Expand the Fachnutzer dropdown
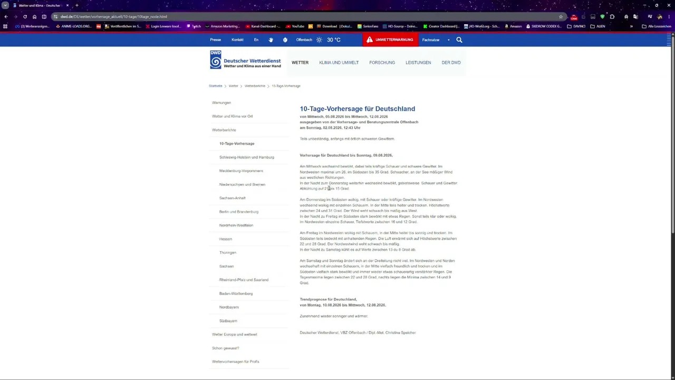The height and width of the screenshot is (380, 675). (x=436, y=40)
